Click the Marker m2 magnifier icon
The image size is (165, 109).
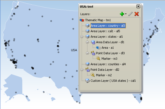pyautogui.click(x=93, y=75)
